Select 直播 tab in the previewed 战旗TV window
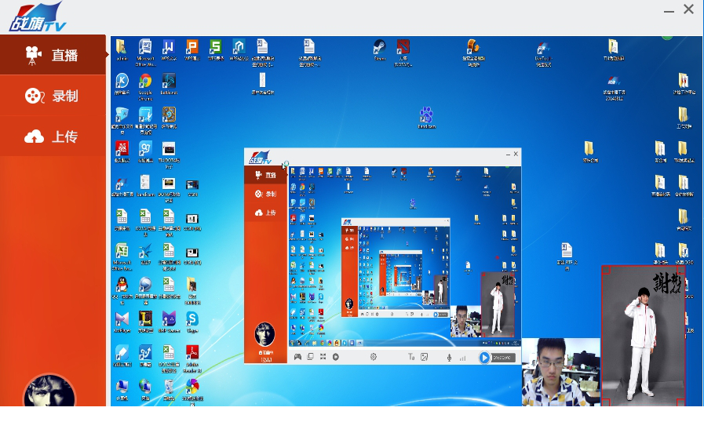 click(266, 175)
